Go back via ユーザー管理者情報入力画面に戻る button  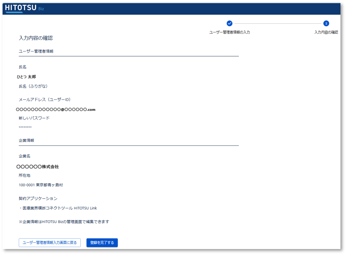point(50,243)
